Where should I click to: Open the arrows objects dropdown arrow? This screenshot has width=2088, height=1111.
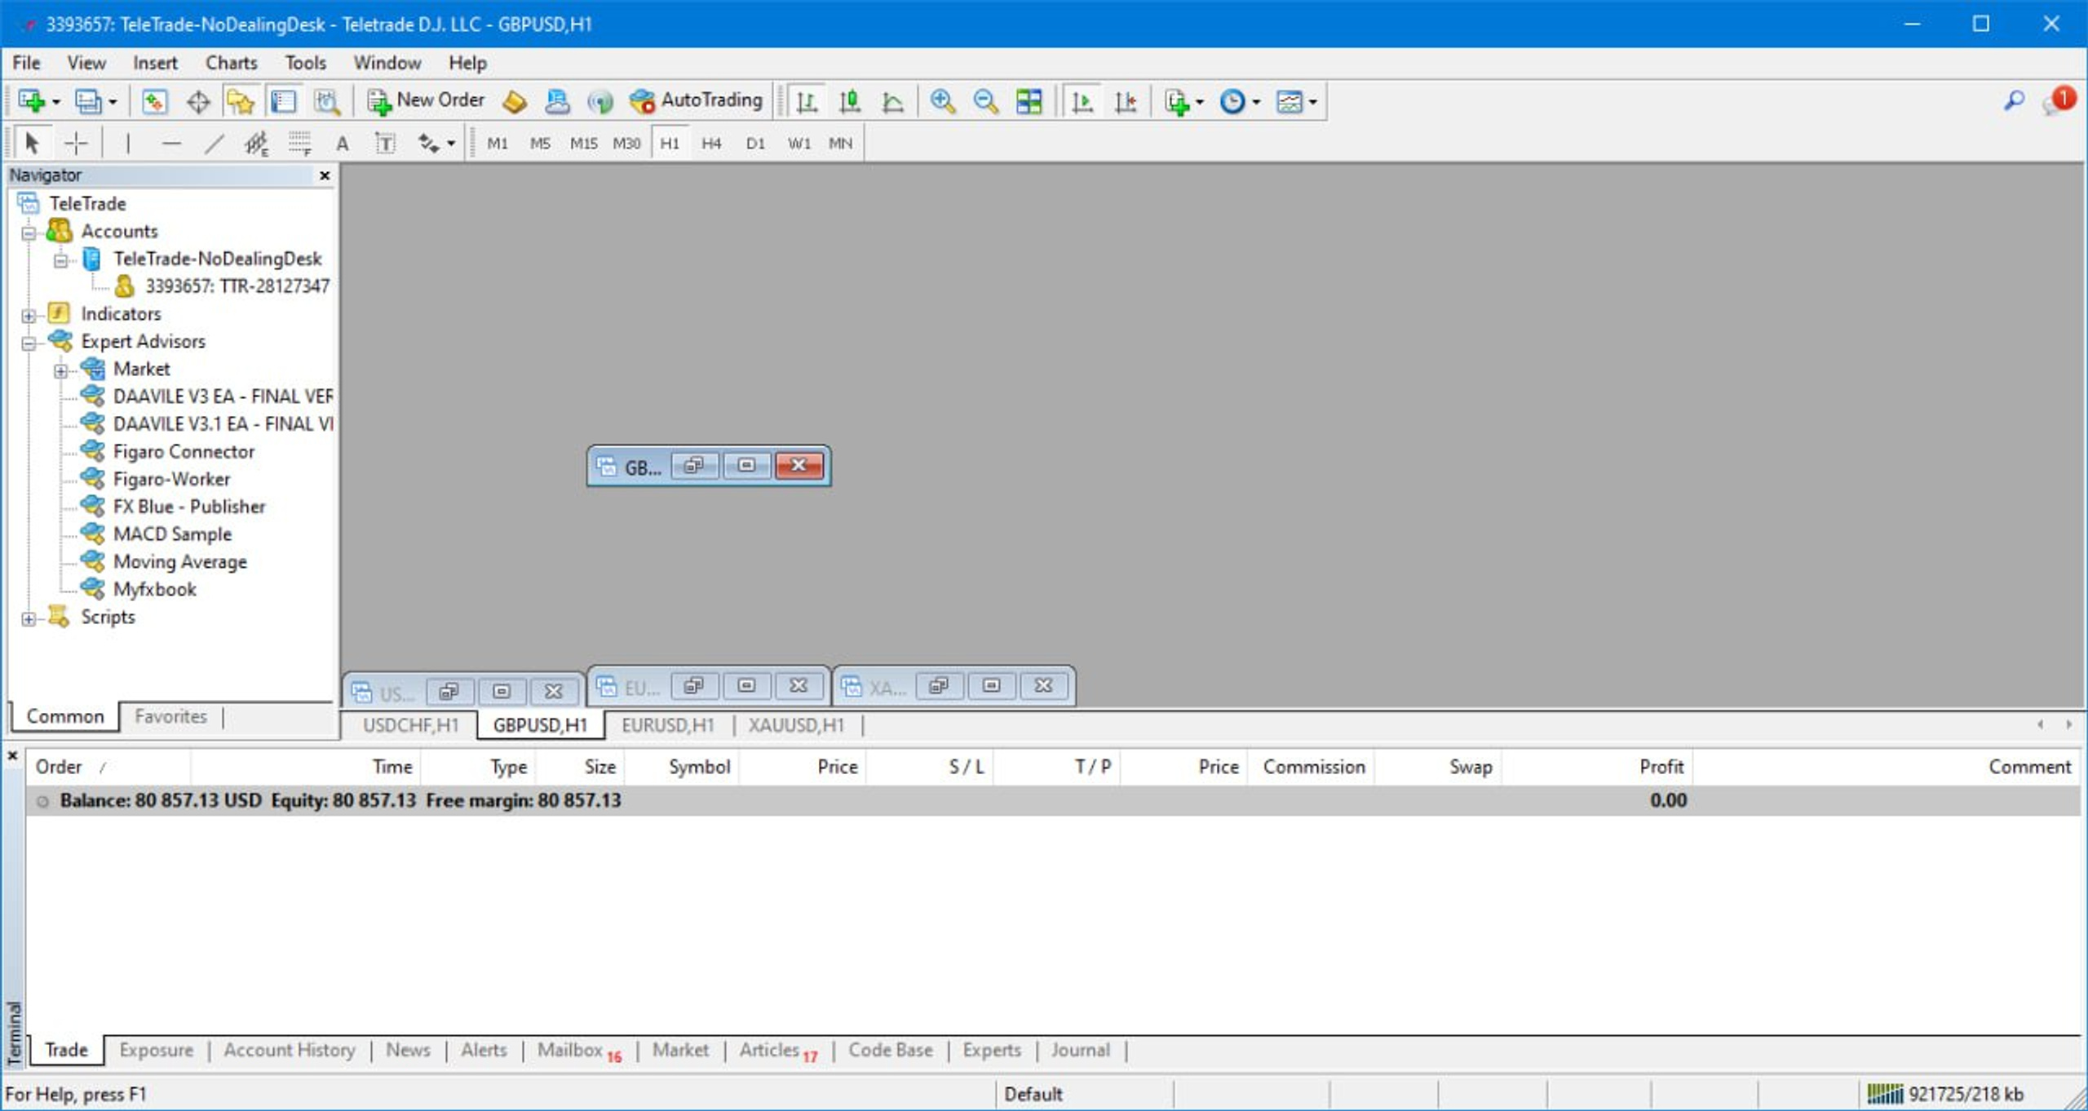coord(451,144)
